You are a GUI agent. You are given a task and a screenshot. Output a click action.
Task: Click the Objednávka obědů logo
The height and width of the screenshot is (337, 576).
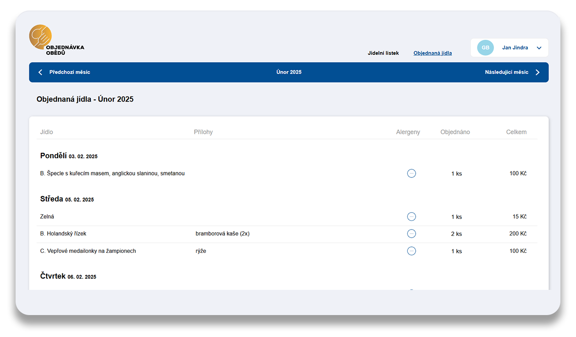click(56, 40)
